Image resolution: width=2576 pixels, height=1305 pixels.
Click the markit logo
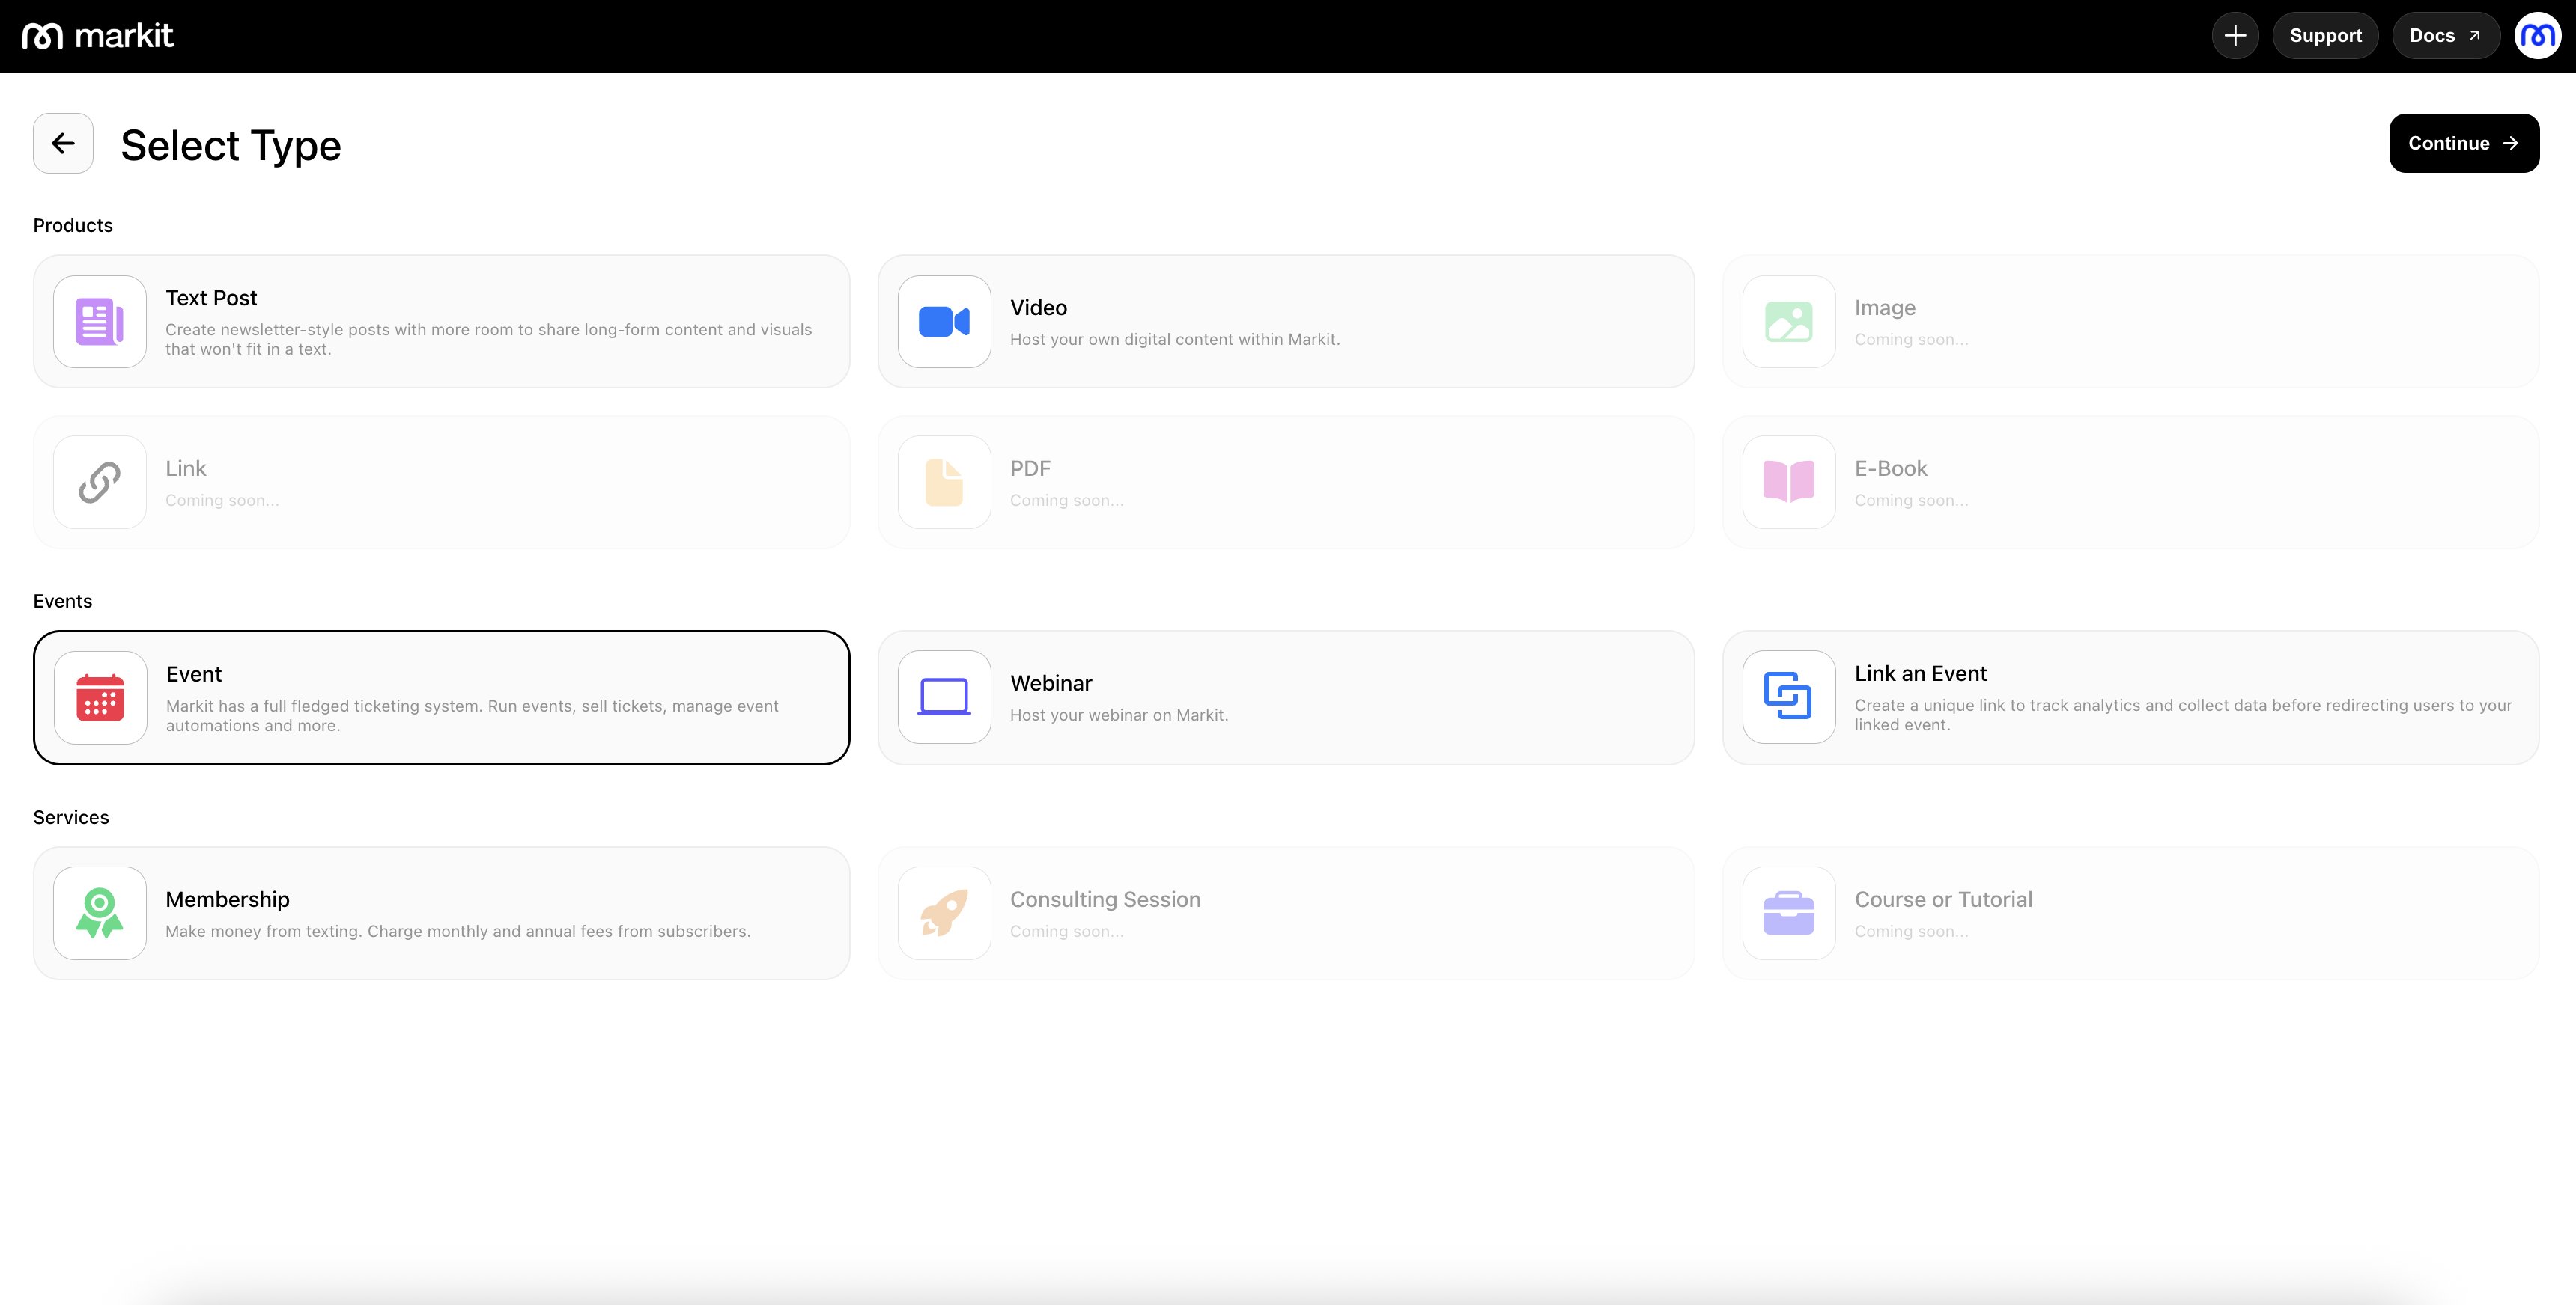[x=98, y=36]
